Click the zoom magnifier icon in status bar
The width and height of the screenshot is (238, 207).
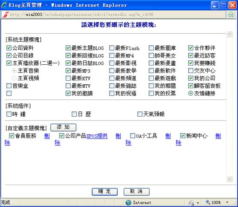[x=208, y=202]
